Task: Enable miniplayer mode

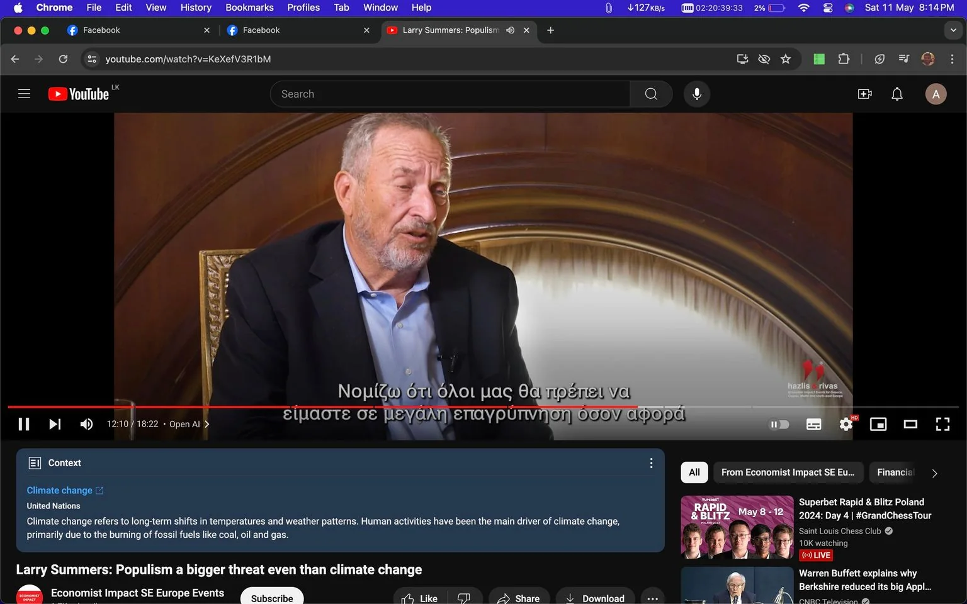Action: click(x=878, y=425)
